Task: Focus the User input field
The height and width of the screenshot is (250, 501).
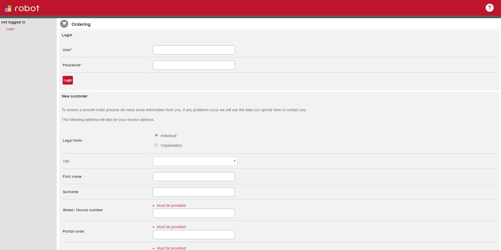Action: [194, 50]
